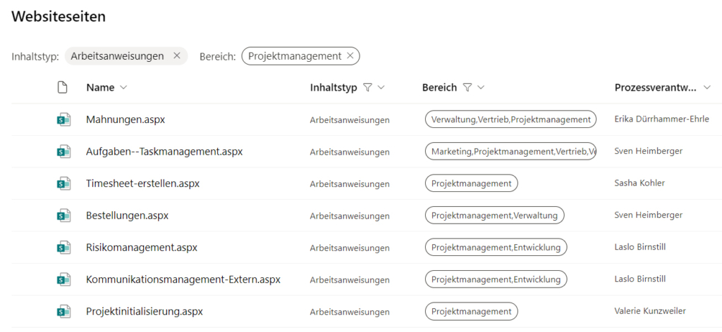Select the Verwaltung,Vertrieb,Projektmanagement tag pill
The height and width of the screenshot is (332, 722).
(x=510, y=120)
